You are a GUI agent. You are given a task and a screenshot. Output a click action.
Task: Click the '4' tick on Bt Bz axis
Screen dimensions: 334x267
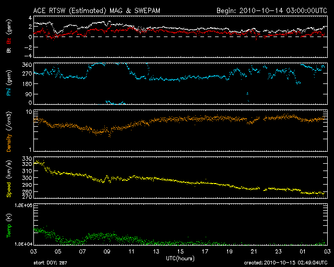[30, 17]
